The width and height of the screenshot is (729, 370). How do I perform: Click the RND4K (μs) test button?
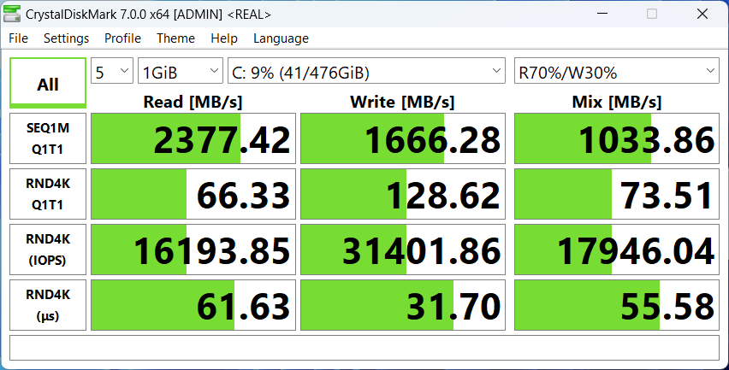click(x=48, y=305)
